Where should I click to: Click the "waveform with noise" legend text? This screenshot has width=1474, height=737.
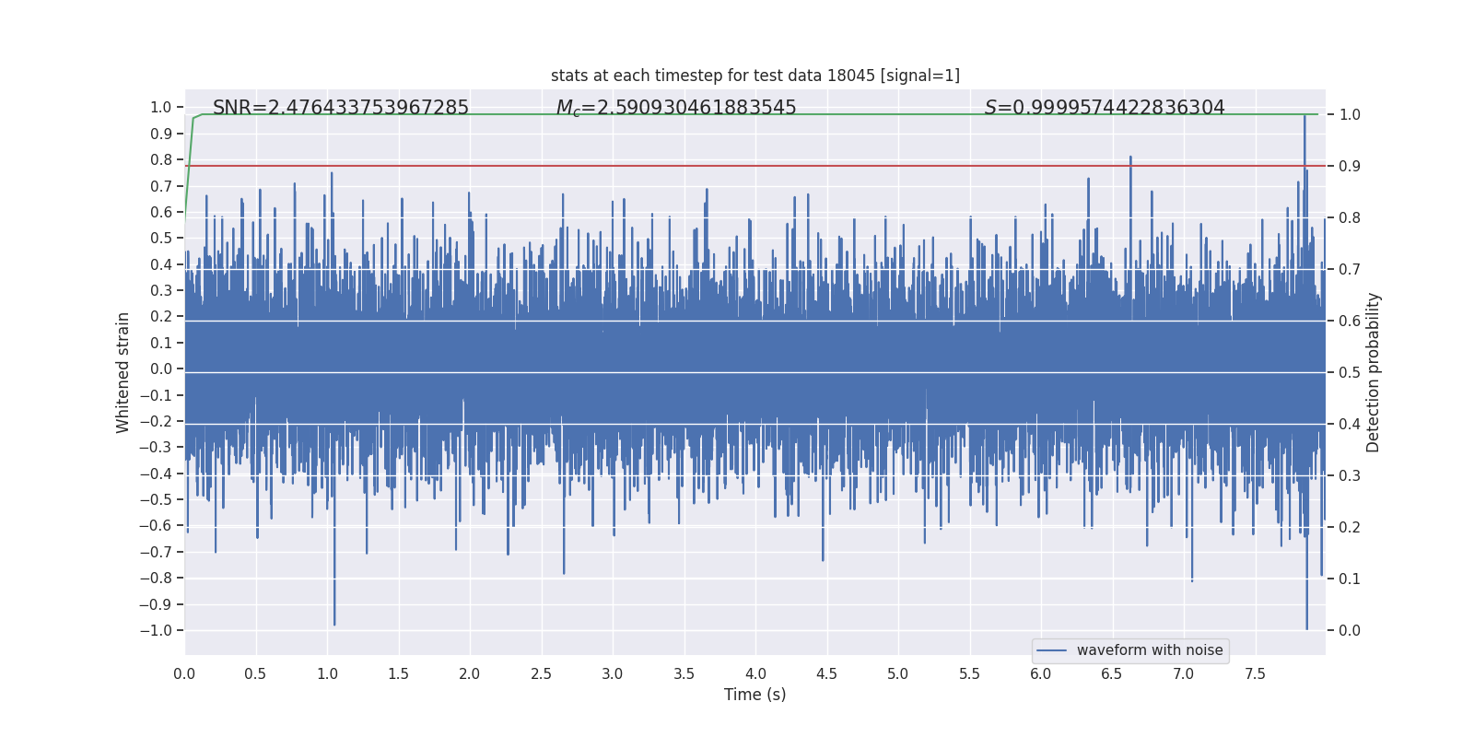click(1150, 650)
